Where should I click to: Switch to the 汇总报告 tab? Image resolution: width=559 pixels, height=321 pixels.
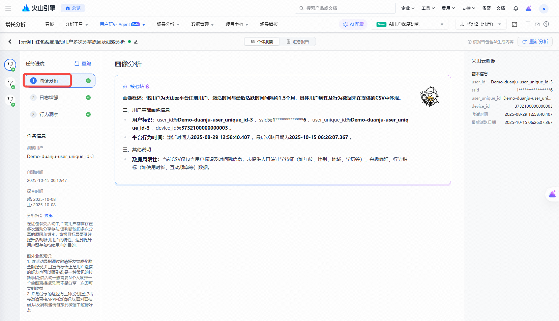[x=298, y=41]
